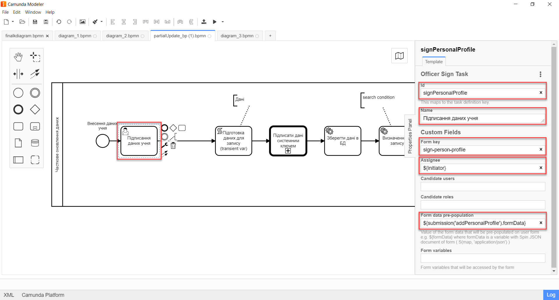
Task: Click Camunda Platform in status bar
Action: [x=43, y=295]
